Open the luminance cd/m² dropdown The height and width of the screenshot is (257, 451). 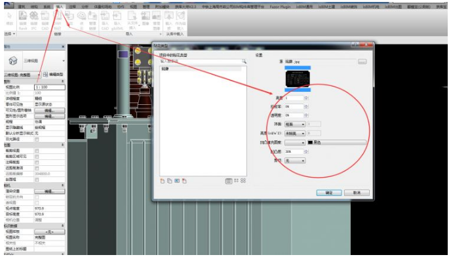(295, 134)
